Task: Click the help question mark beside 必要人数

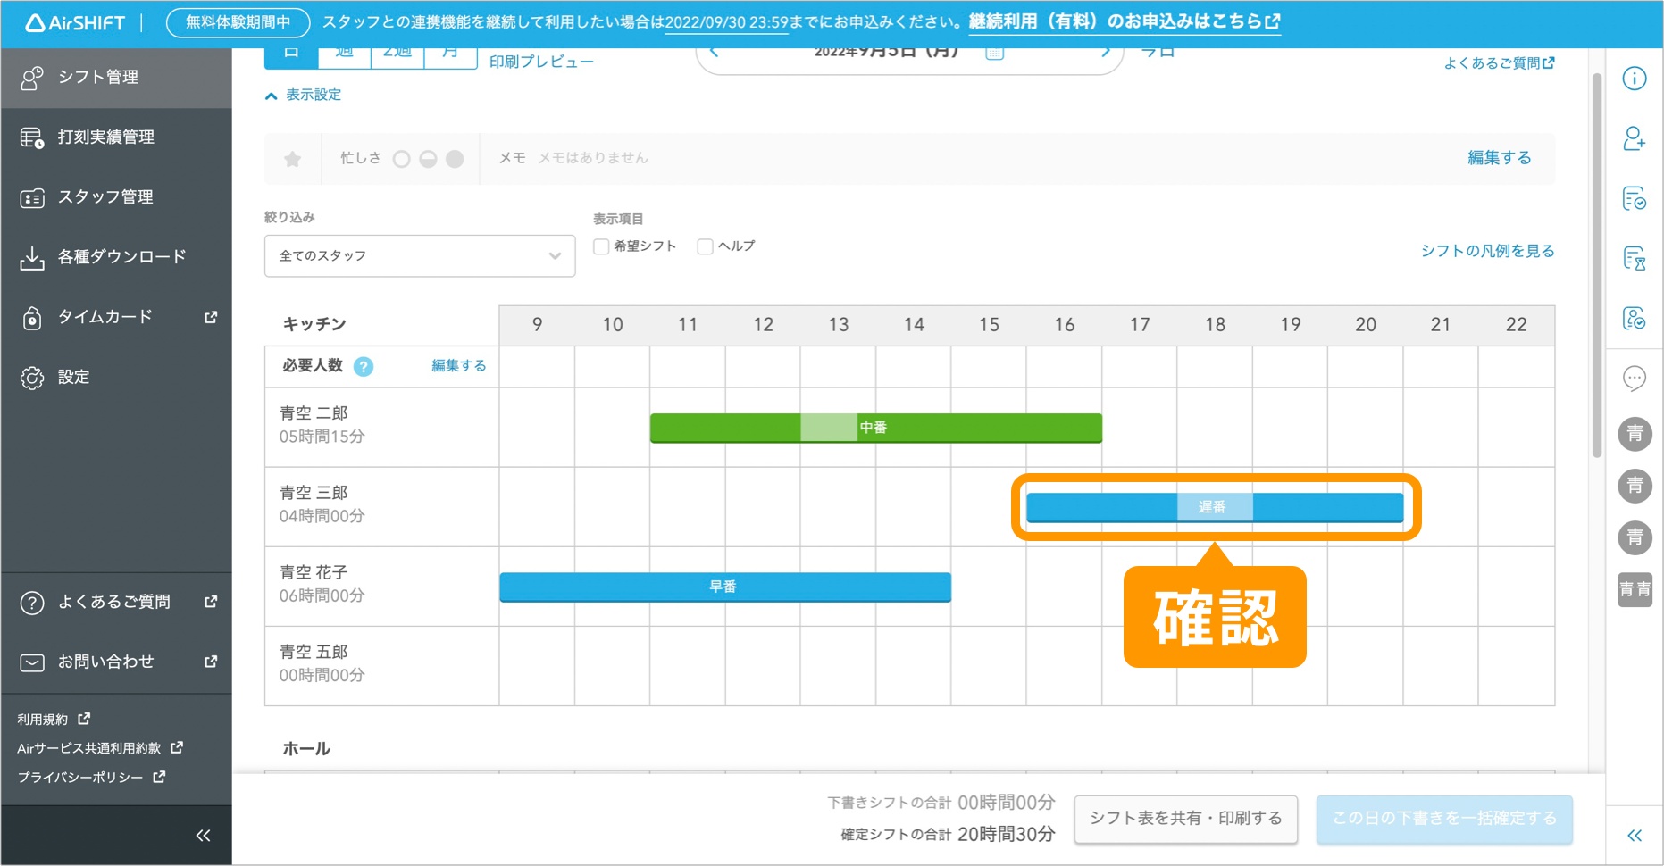Action: pos(364,366)
